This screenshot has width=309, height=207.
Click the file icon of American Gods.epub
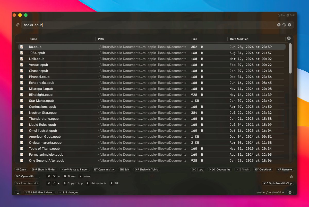(22, 137)
